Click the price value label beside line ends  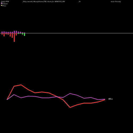pyautogui.click(x=111, y=99)
